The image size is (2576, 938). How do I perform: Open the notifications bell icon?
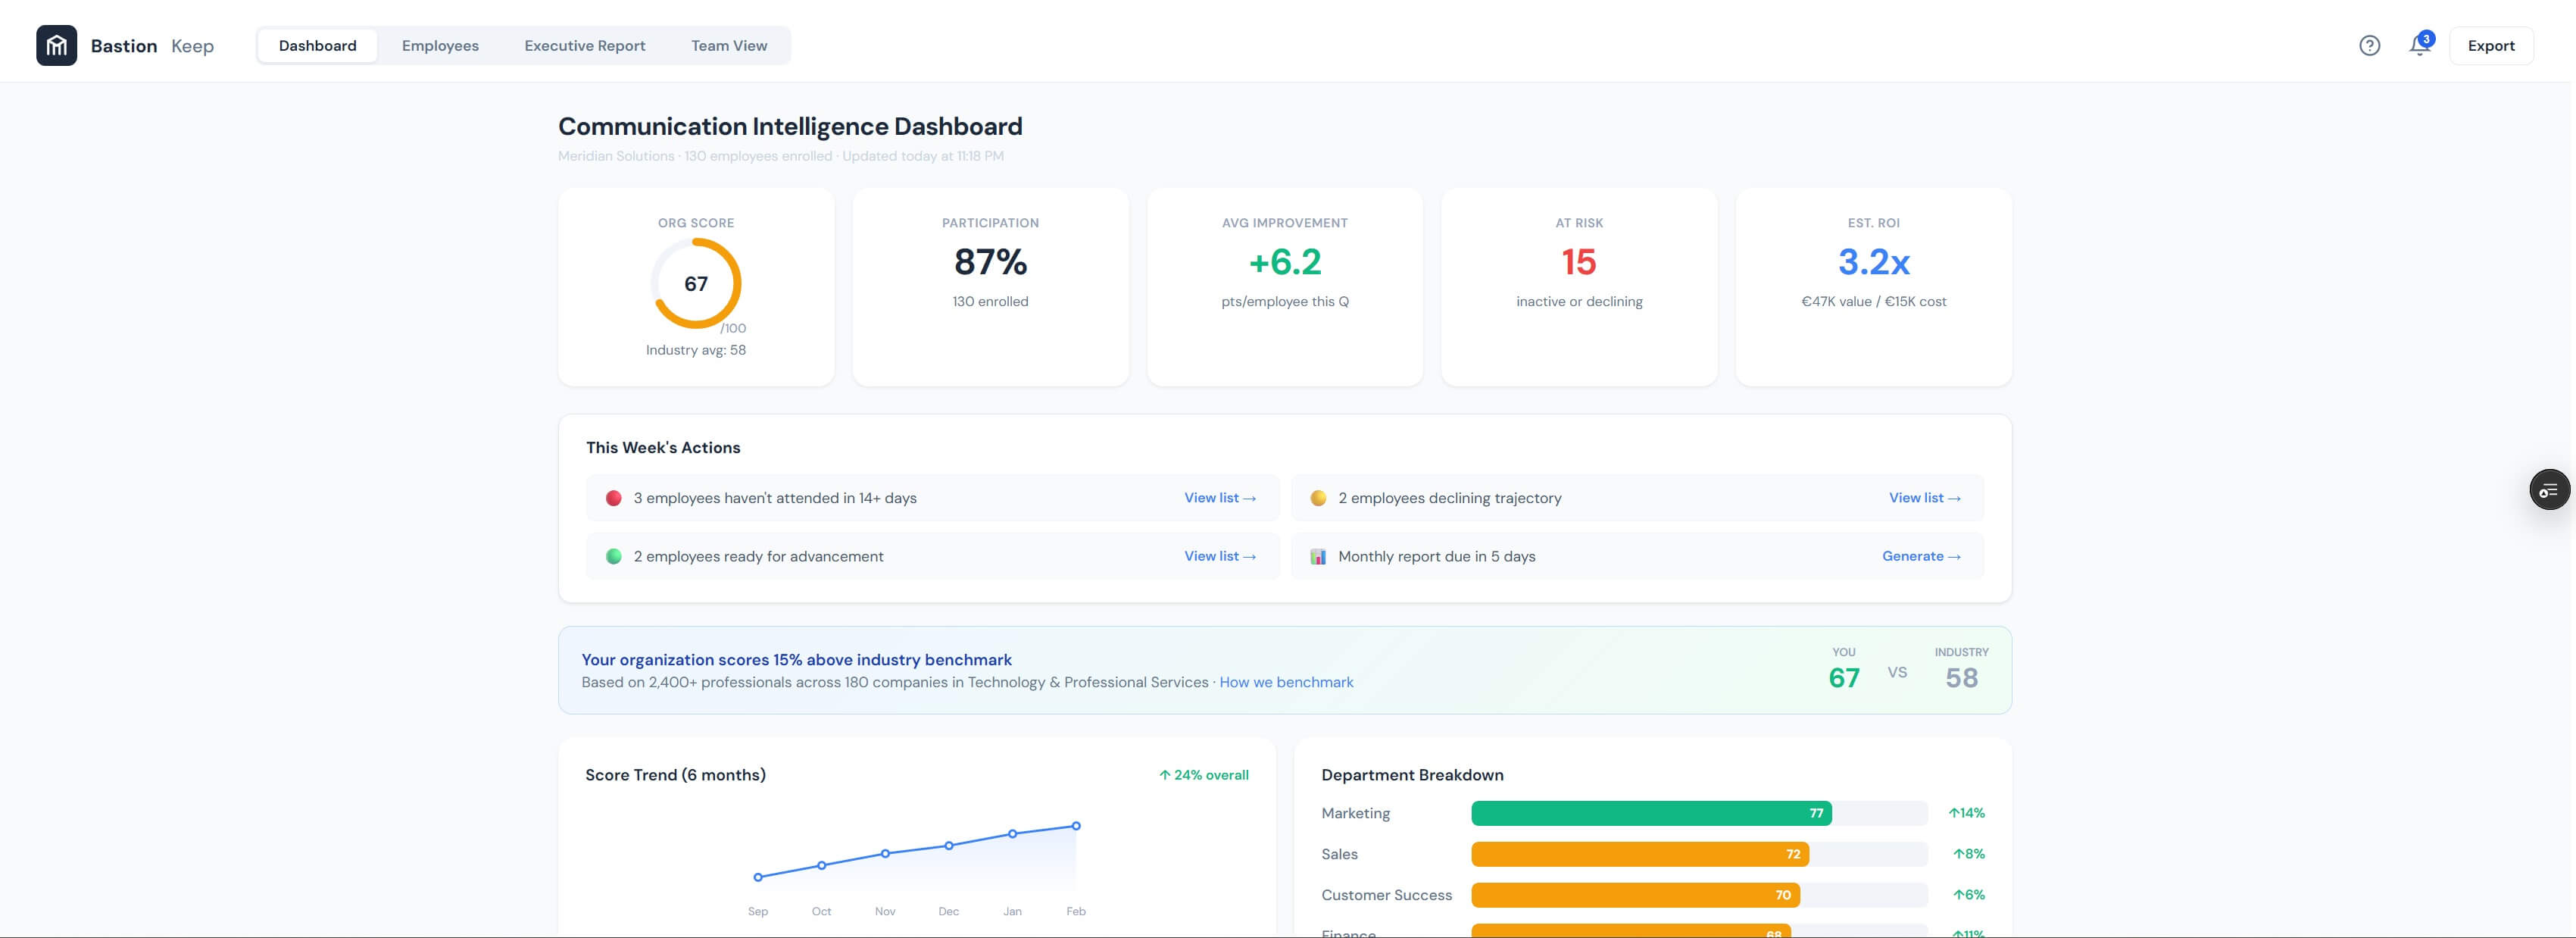click(x=2418, y=47)
